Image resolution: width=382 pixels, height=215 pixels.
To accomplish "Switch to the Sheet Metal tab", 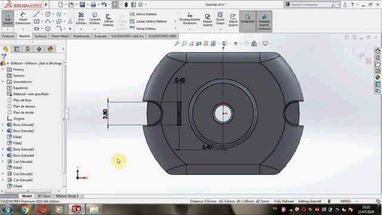I will click(60, 36).
